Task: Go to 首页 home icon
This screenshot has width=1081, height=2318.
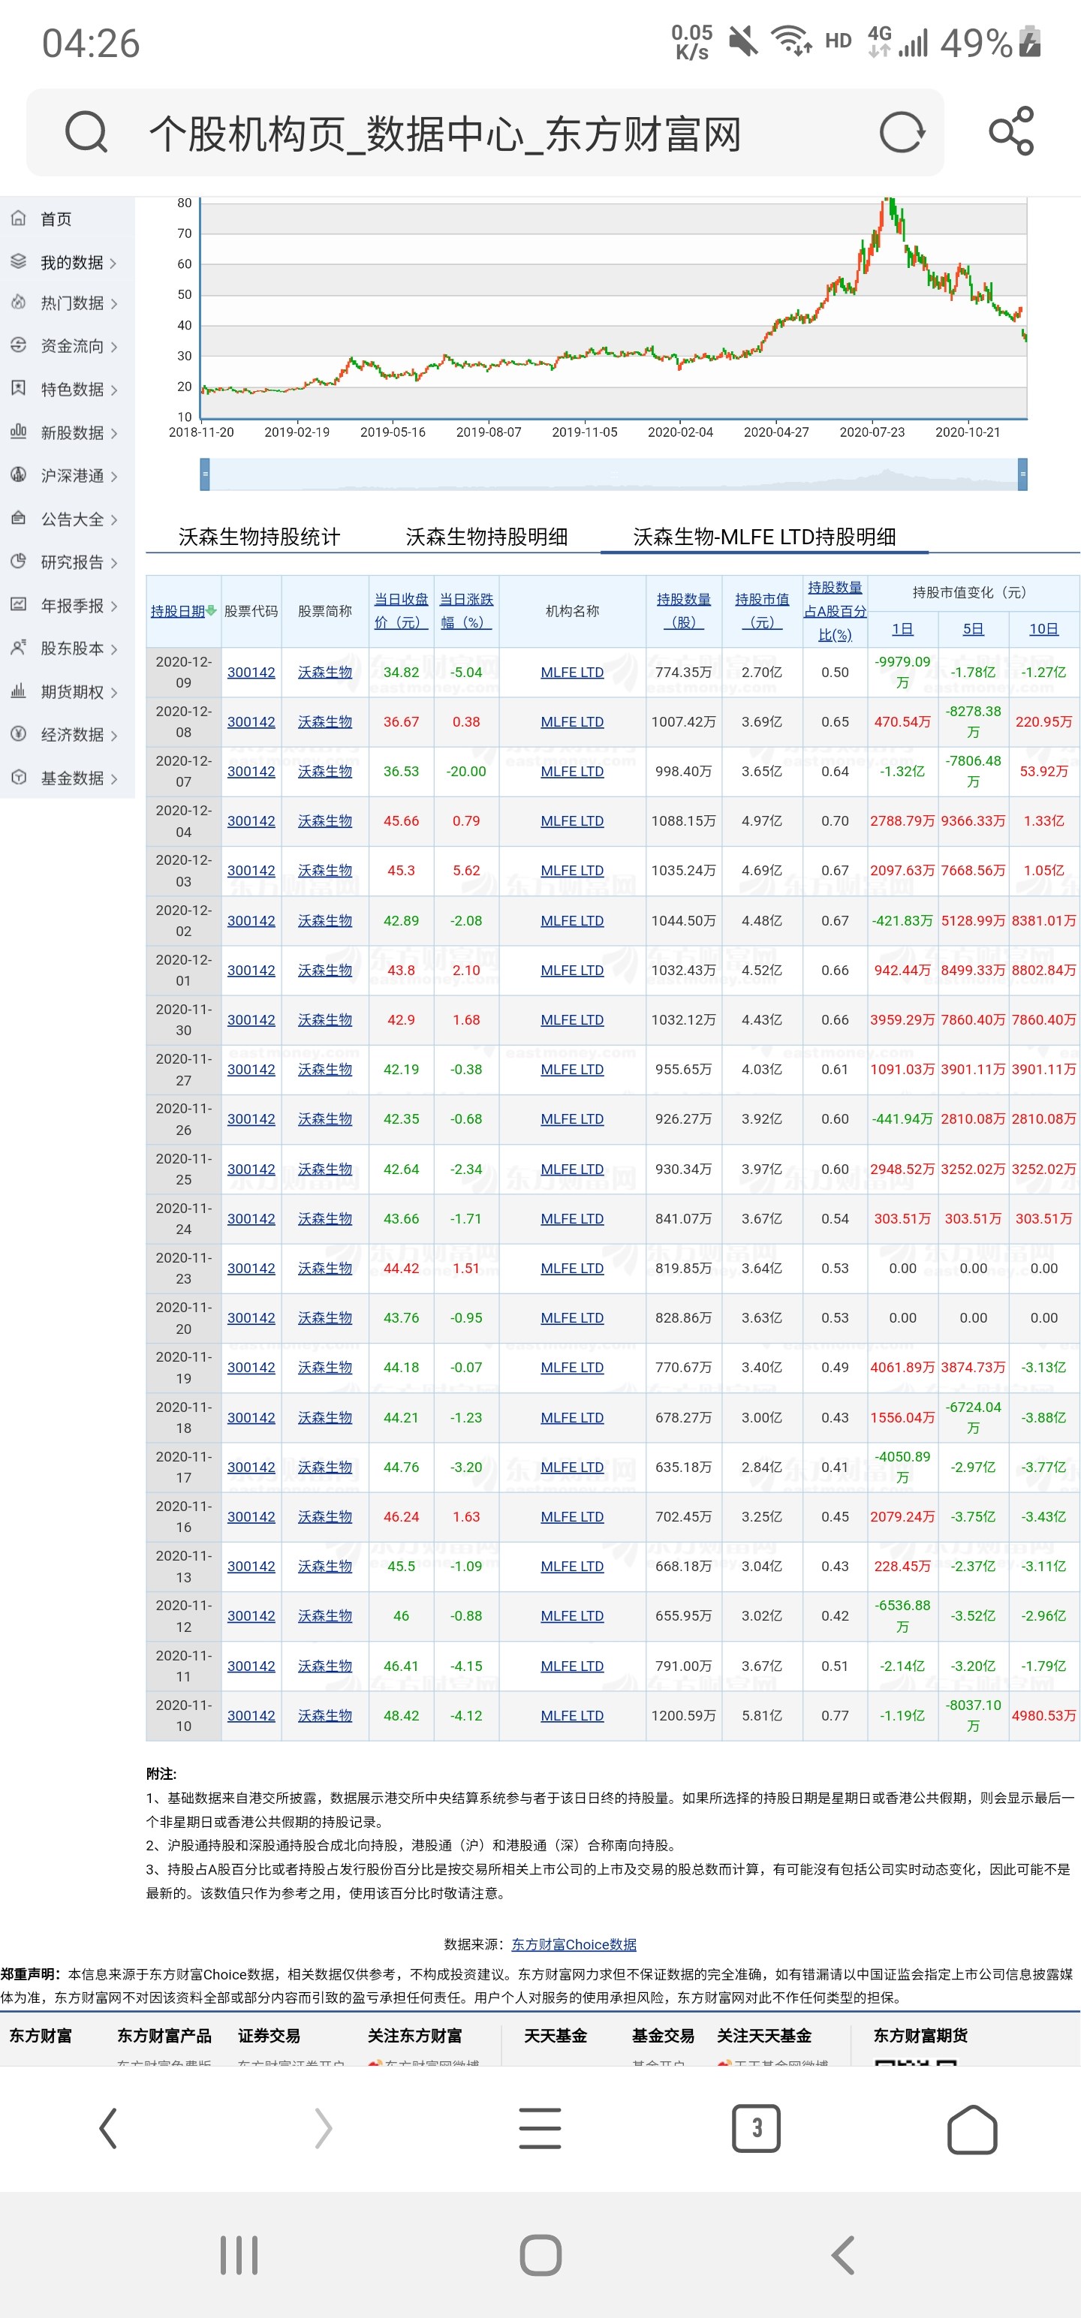Action: coord(18,218)
